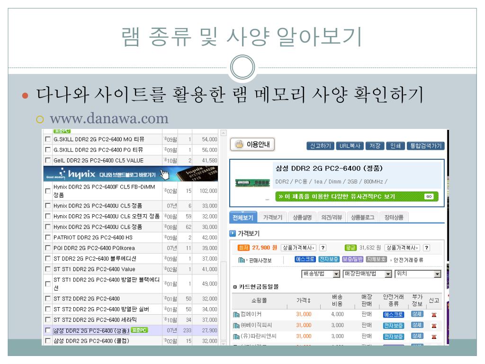Image resolution: width=485 pixels, height=364 pixels.
Task: Open the 컴메이커 shop link
Action: point(251,315)
